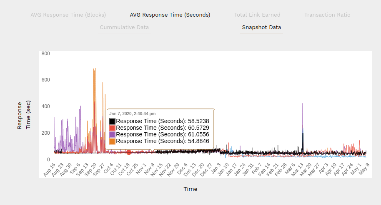This screenshot has width=381, height=205.
Task: Click the red swatch in the tooltip
Action: tap(112, 128)
